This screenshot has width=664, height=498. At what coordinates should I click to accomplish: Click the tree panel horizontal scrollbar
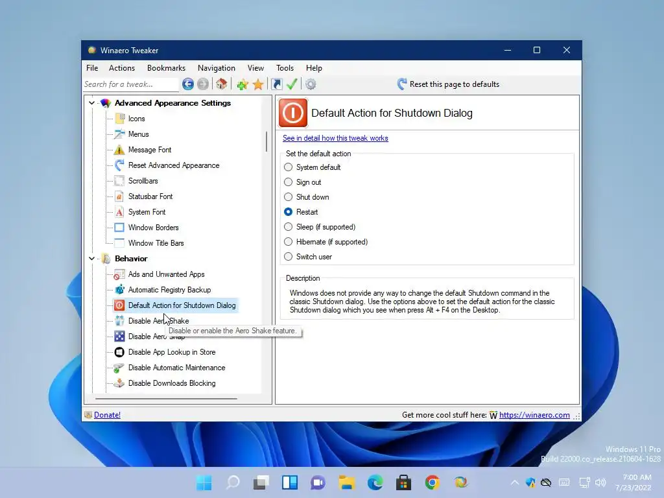click(166, 399)
